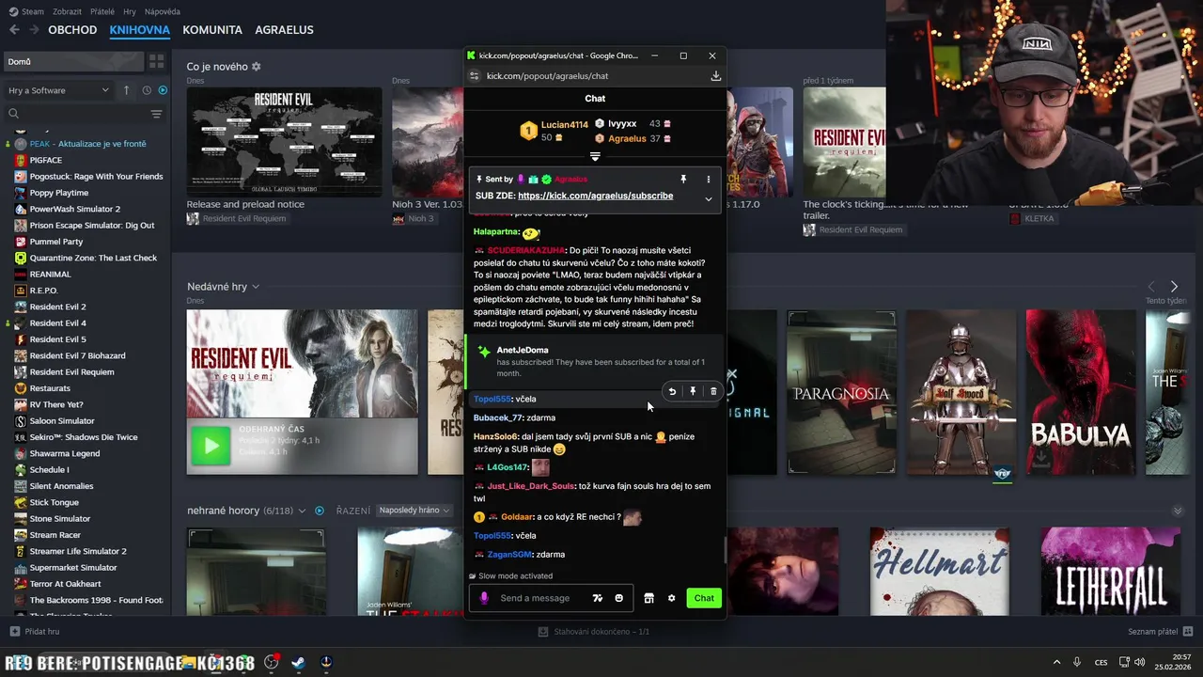Click the Kick chat scrollbar

tap(724, 550)
